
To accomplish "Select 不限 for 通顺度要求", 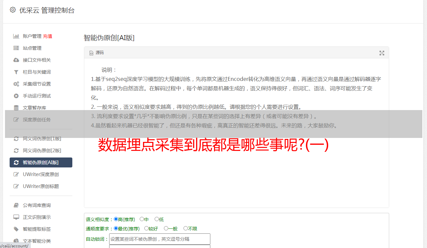I will click(x=185, y=228).
